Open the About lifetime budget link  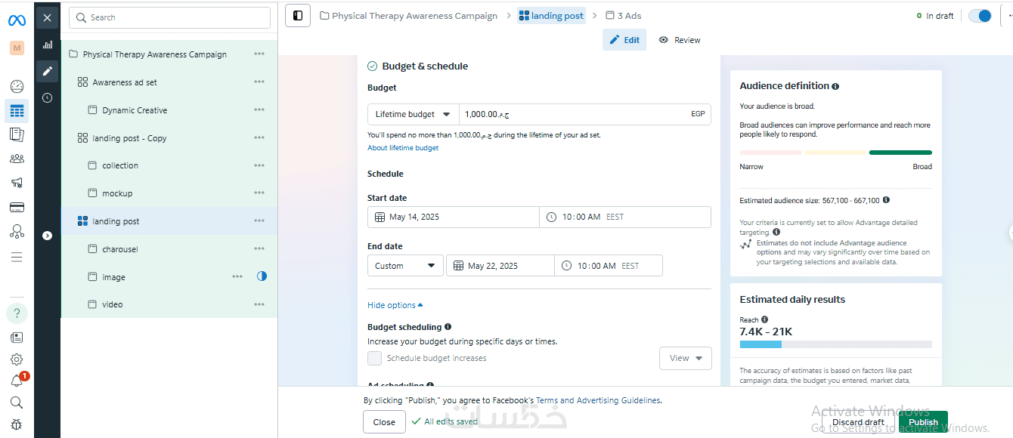click(403, 148)
